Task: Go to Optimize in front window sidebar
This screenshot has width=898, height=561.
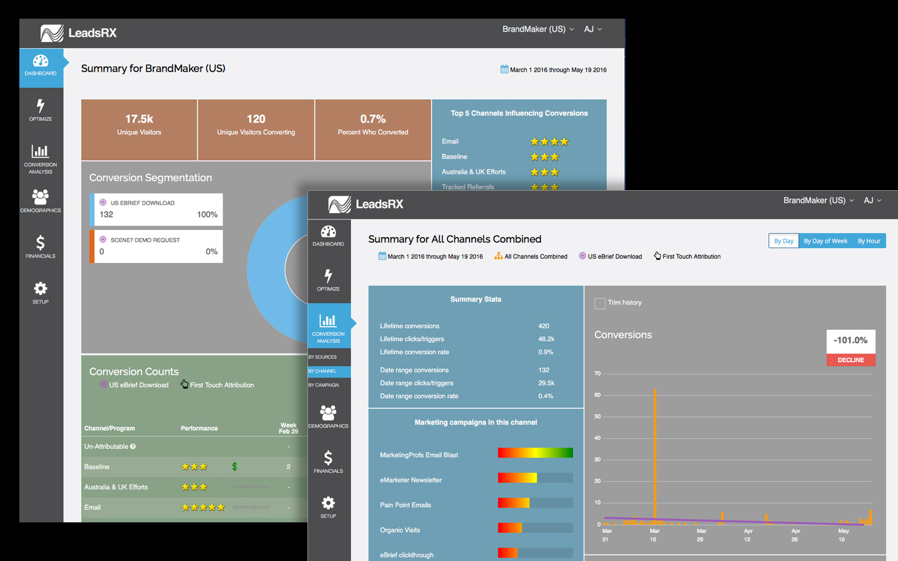Action: point(329,280)
